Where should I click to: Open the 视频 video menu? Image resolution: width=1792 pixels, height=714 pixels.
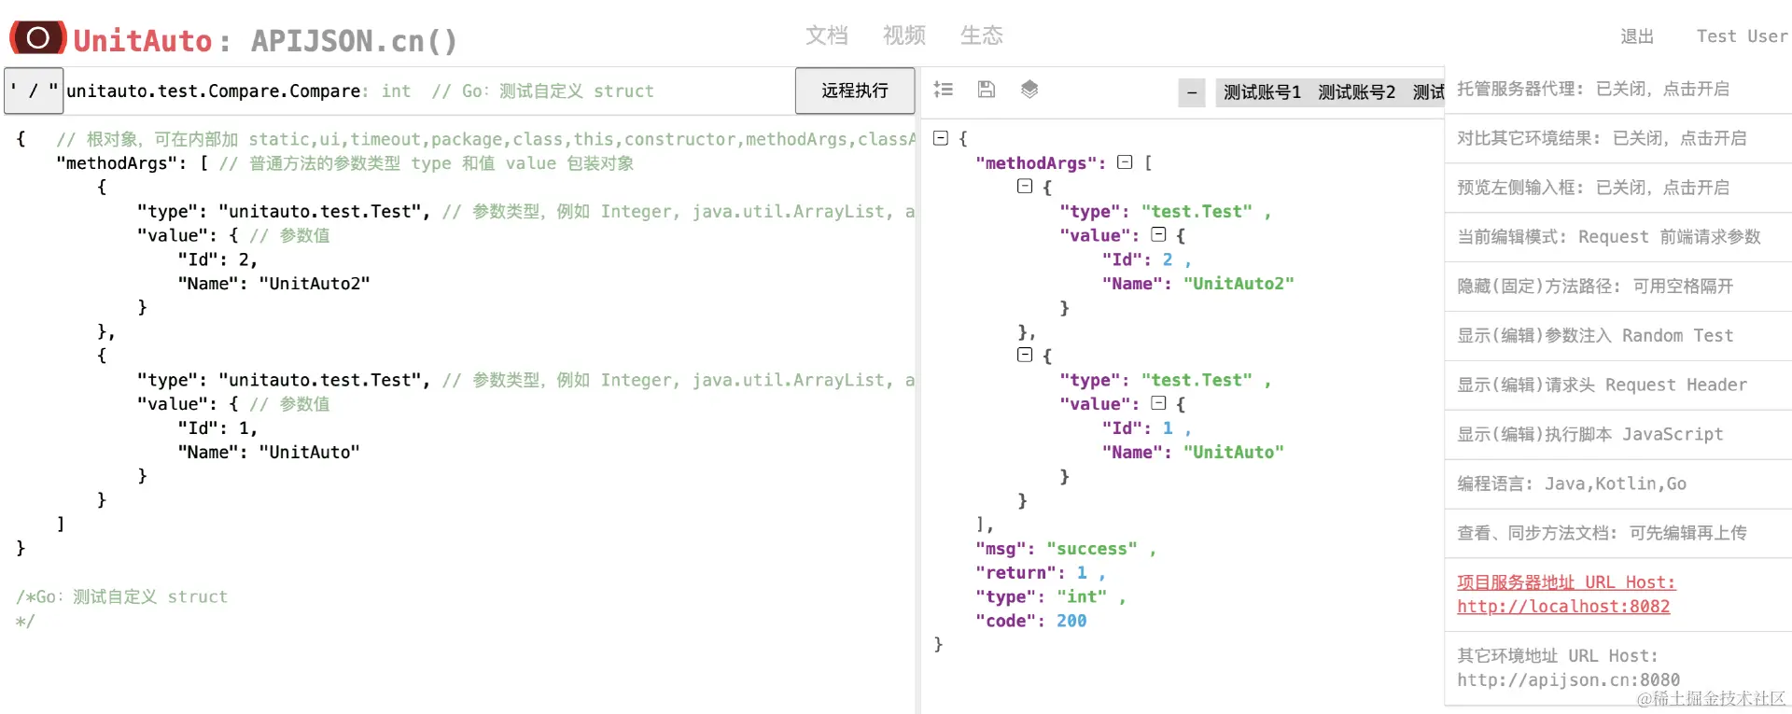pyautogui.click(x=904, y=35)
